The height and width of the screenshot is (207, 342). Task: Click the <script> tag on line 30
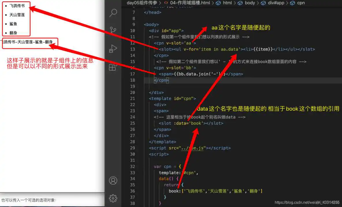pos(159,154)
